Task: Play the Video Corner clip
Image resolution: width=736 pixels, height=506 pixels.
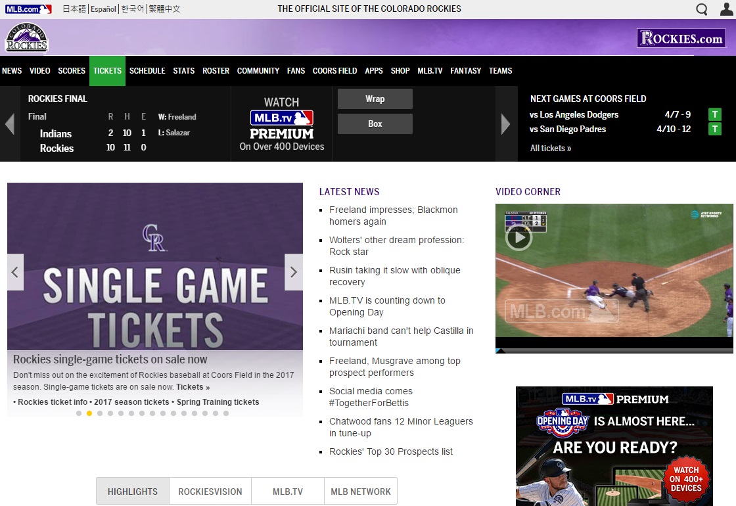Action: point(518,237)
